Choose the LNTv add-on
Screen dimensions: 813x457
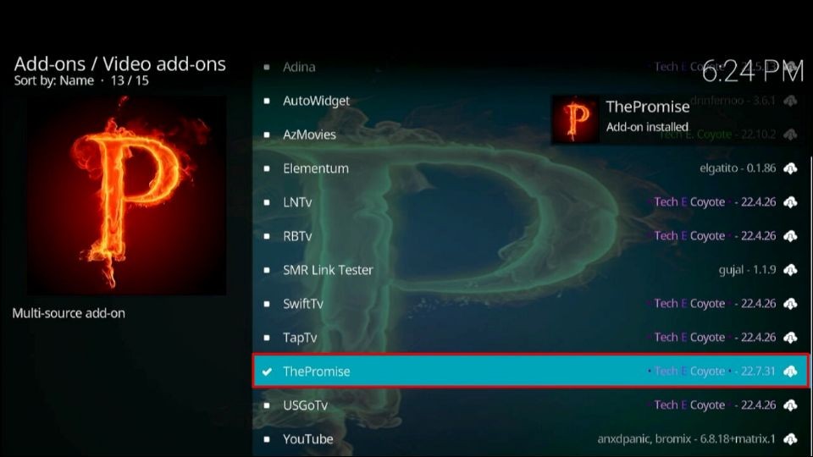[x=530, y=202]
